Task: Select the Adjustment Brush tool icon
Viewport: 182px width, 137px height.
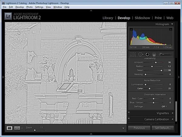Action: (165, 54)
